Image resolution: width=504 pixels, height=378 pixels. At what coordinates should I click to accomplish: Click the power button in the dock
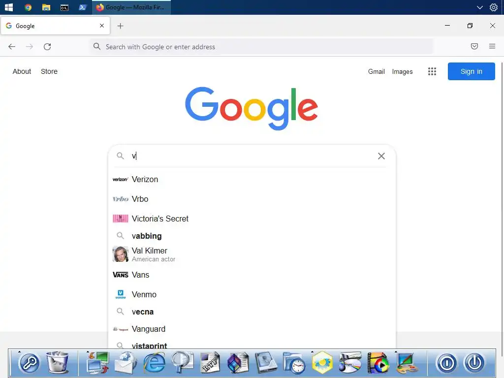(474, 363)
